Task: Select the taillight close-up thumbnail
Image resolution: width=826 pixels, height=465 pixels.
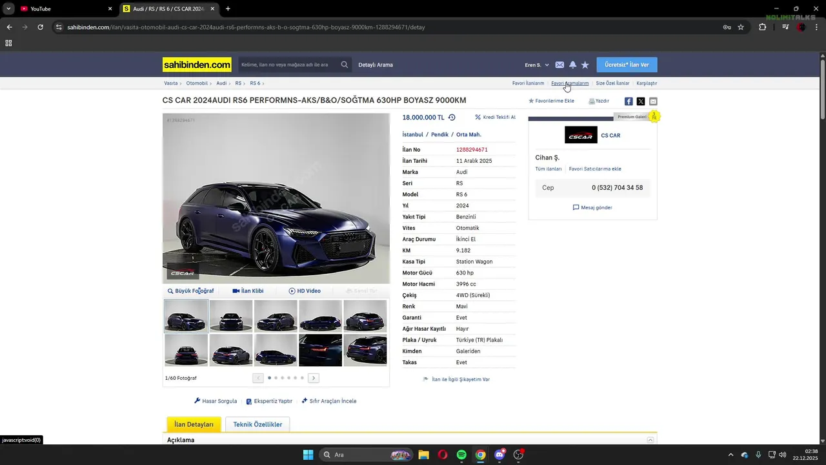Action: (x=321, y=350)
